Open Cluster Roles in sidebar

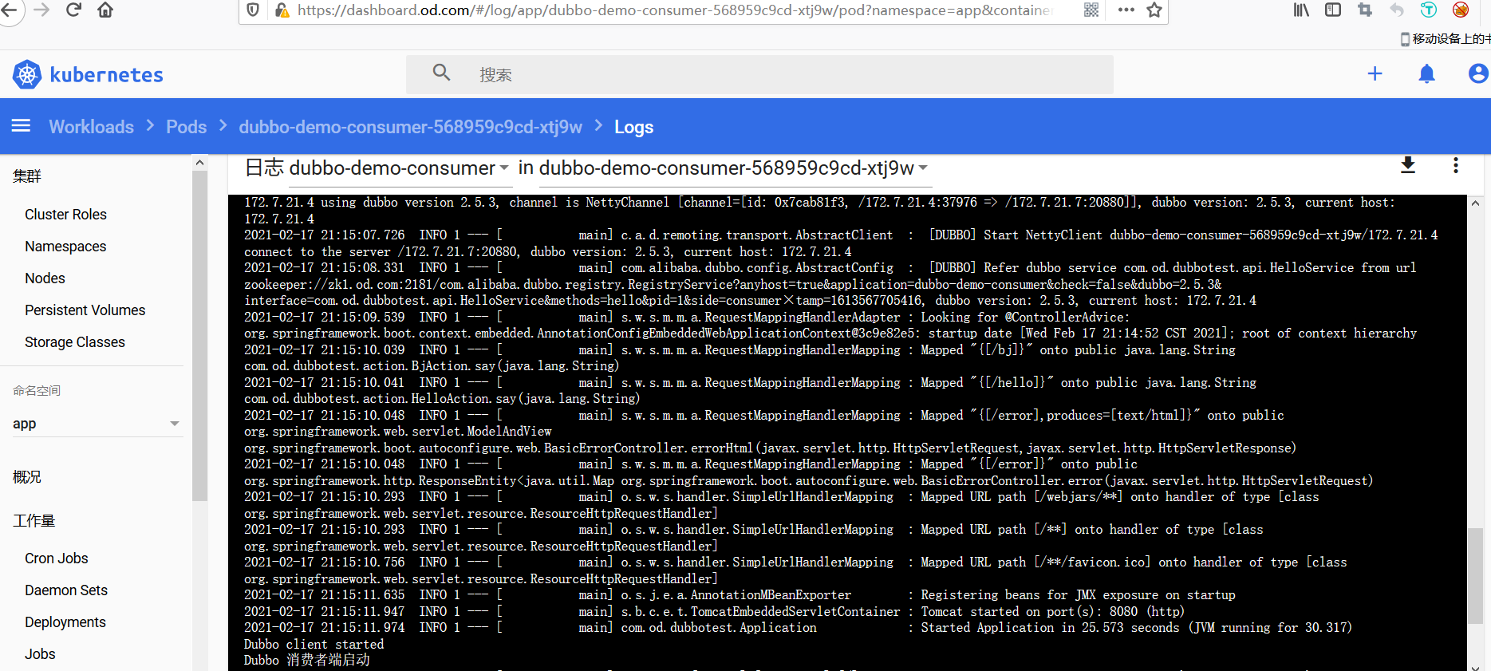[x=65, y=215]
